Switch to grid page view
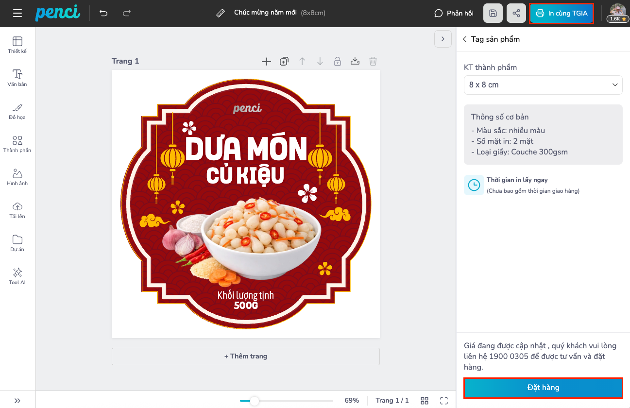 [x=424, y=400]
